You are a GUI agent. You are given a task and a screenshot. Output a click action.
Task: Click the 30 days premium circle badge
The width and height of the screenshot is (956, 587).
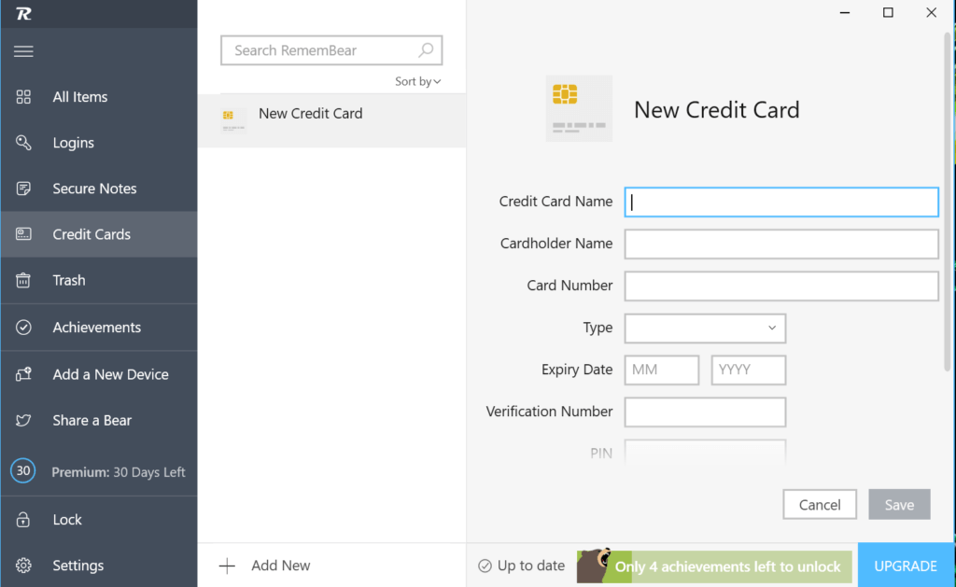[x=23, y=470]
